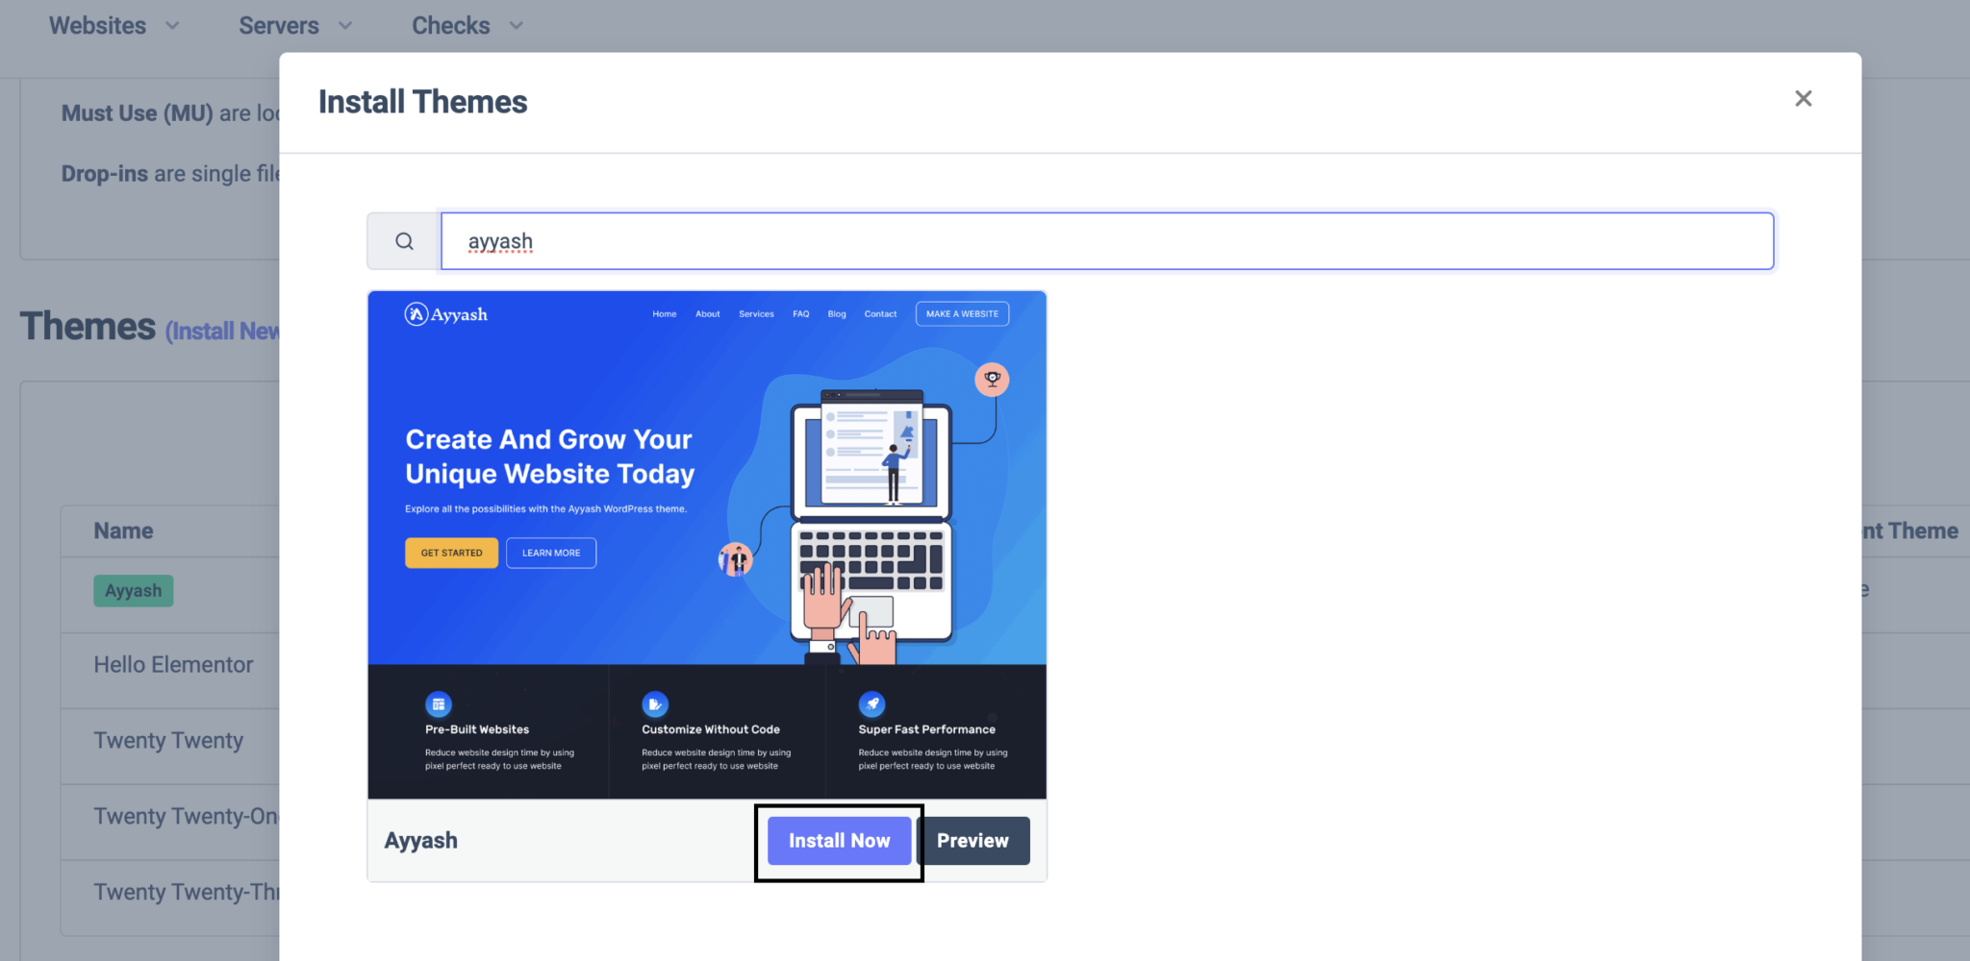Click the Name column header
1970x961 pixels.
click(123, 531)
